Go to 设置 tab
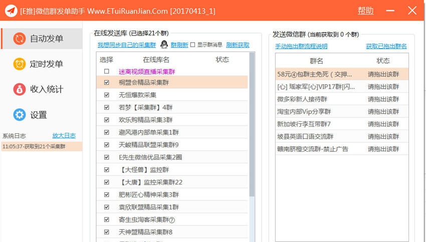426x242 pixels. (x=42, y=115)
